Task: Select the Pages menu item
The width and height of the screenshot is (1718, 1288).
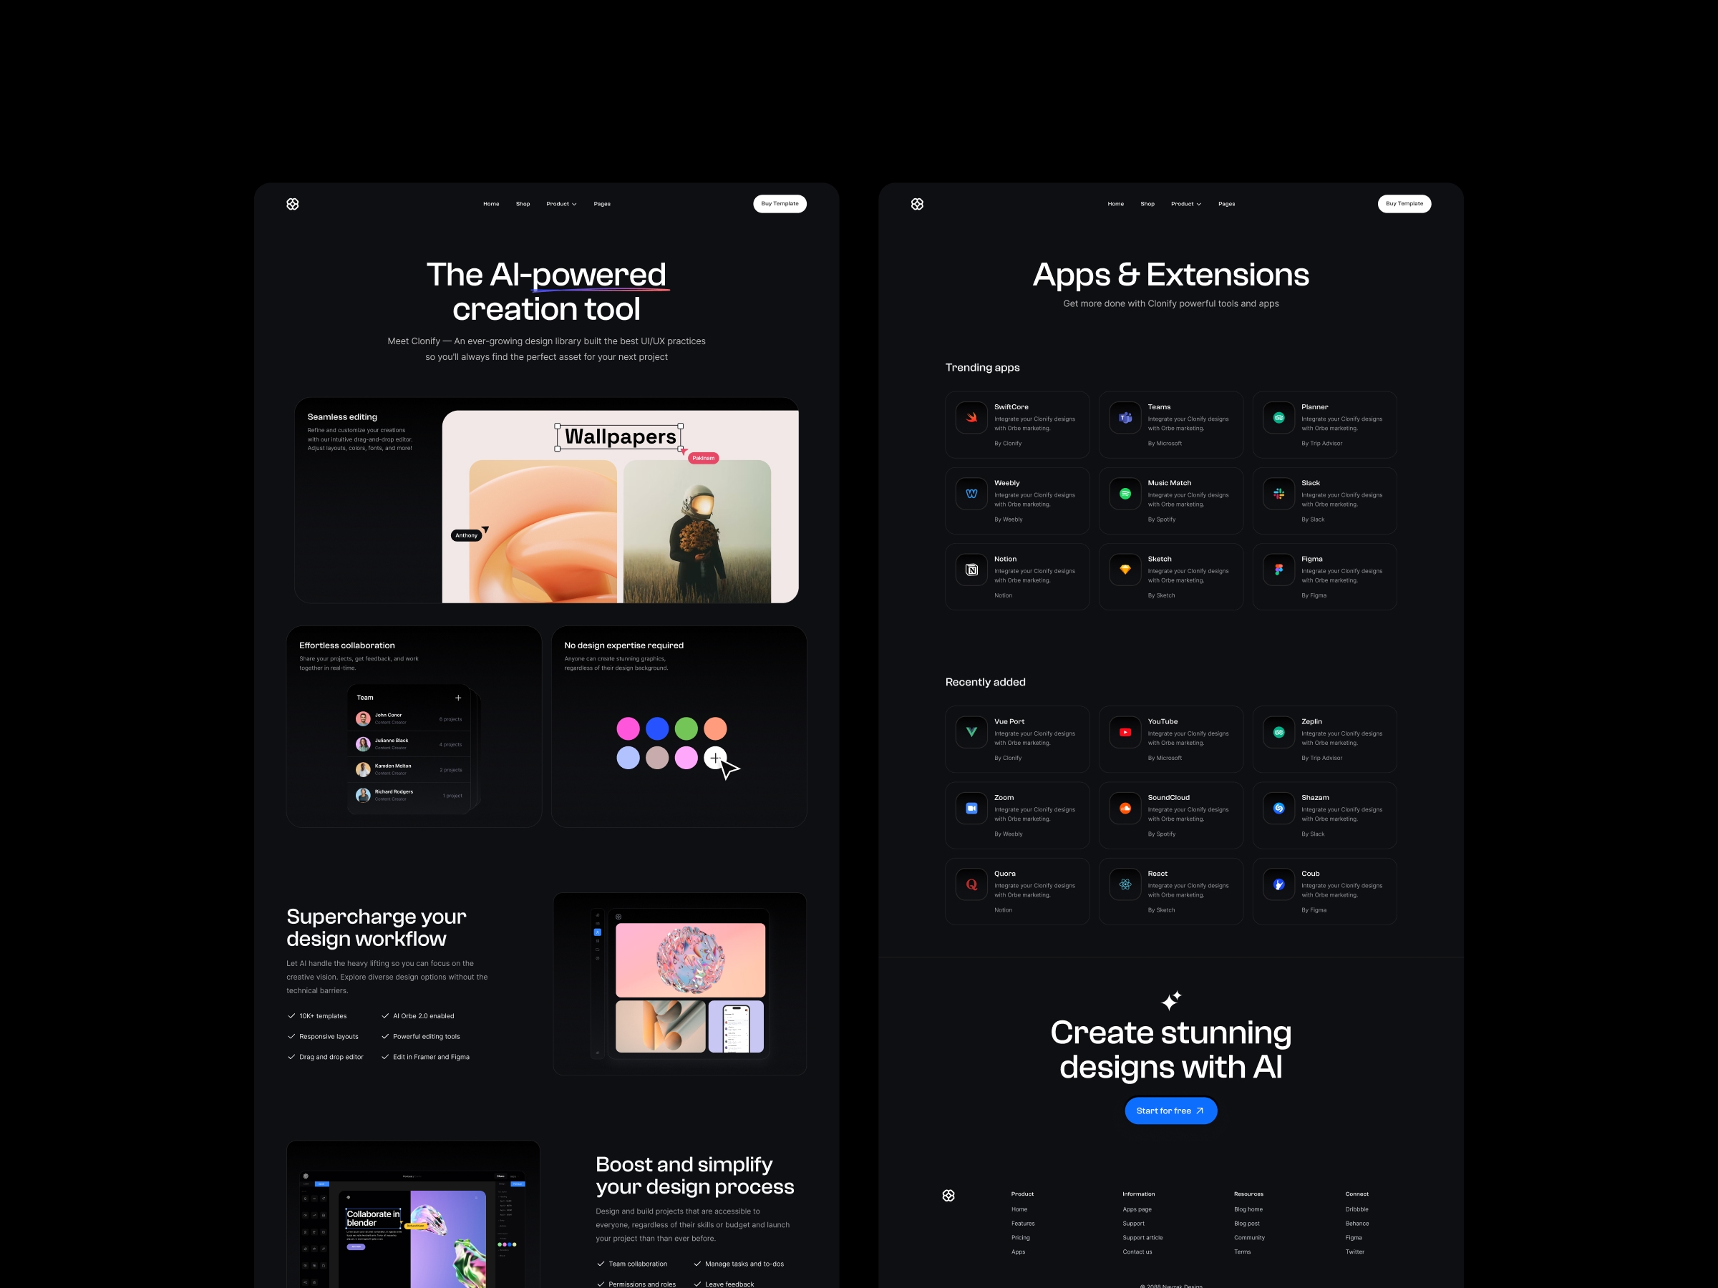Action: [602, 203]
